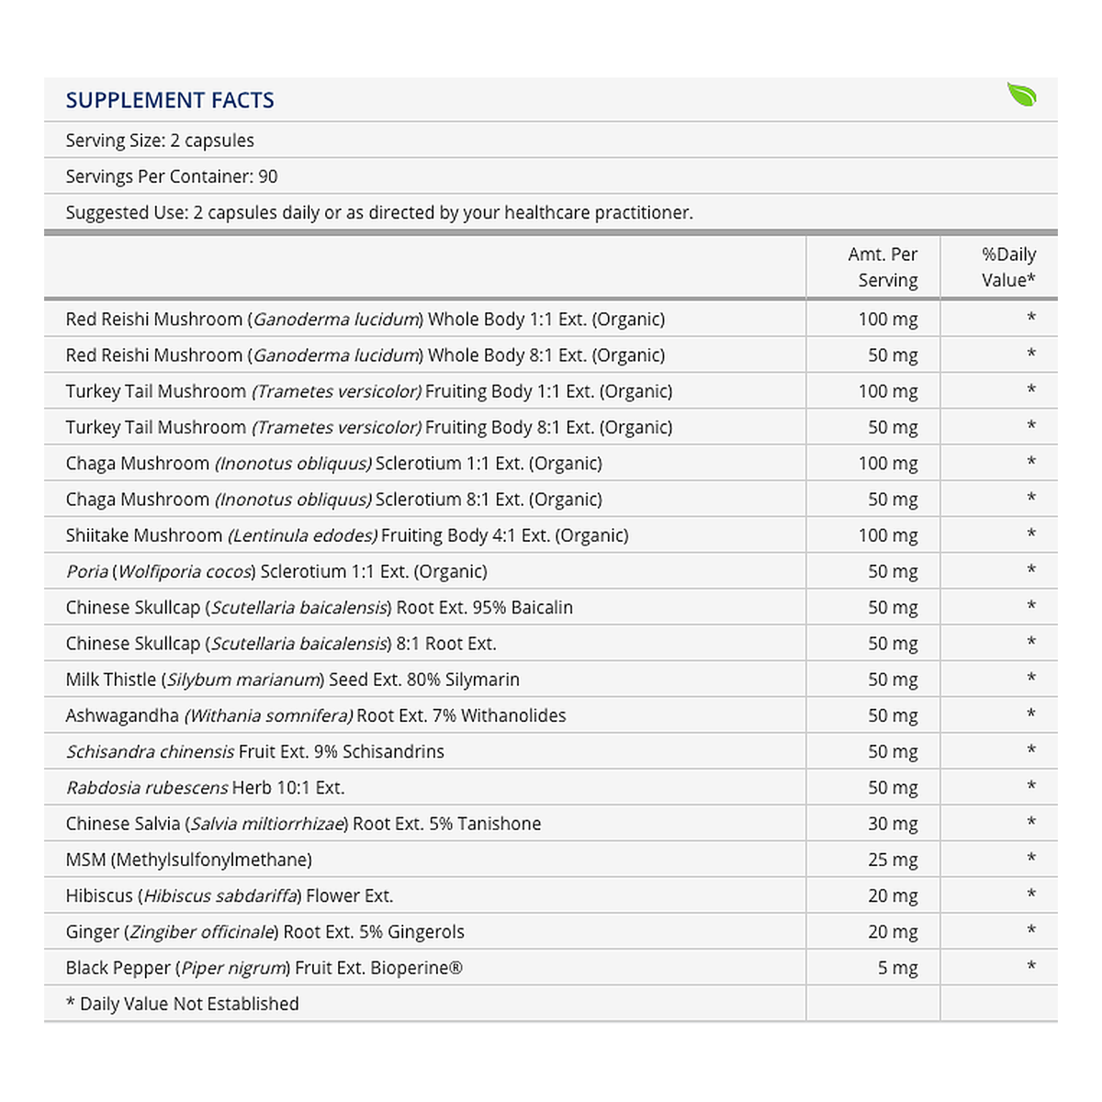
Task: Select the Servings Per Container row
Action: tap(551, 176)
